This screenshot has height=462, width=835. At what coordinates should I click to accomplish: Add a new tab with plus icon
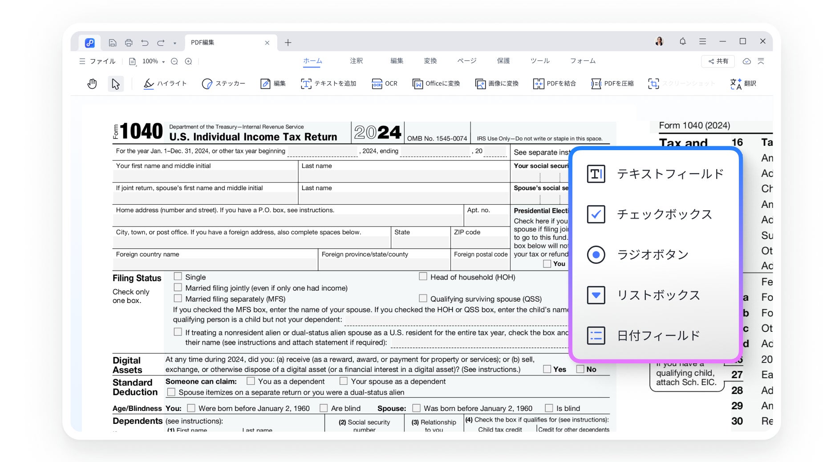point(288,43)
